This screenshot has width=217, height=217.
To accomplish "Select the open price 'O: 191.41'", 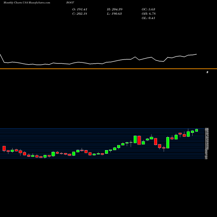I will (x=80, y=10).
